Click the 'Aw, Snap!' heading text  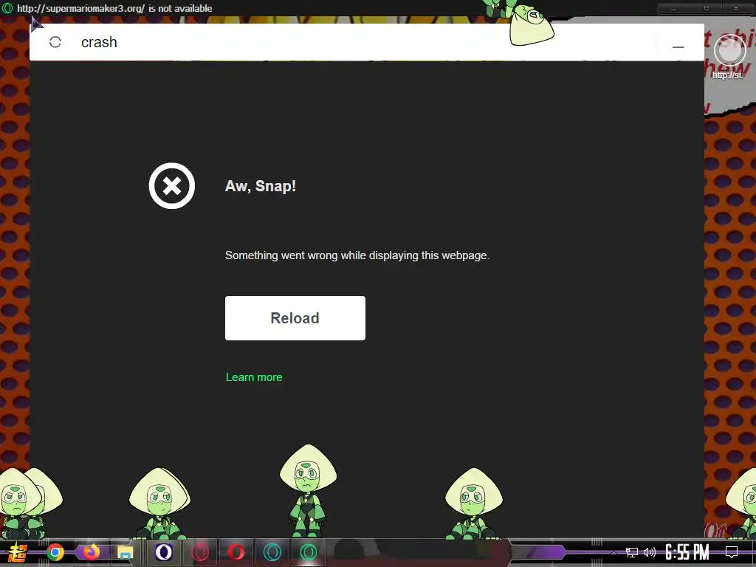[x=261, y=186]
